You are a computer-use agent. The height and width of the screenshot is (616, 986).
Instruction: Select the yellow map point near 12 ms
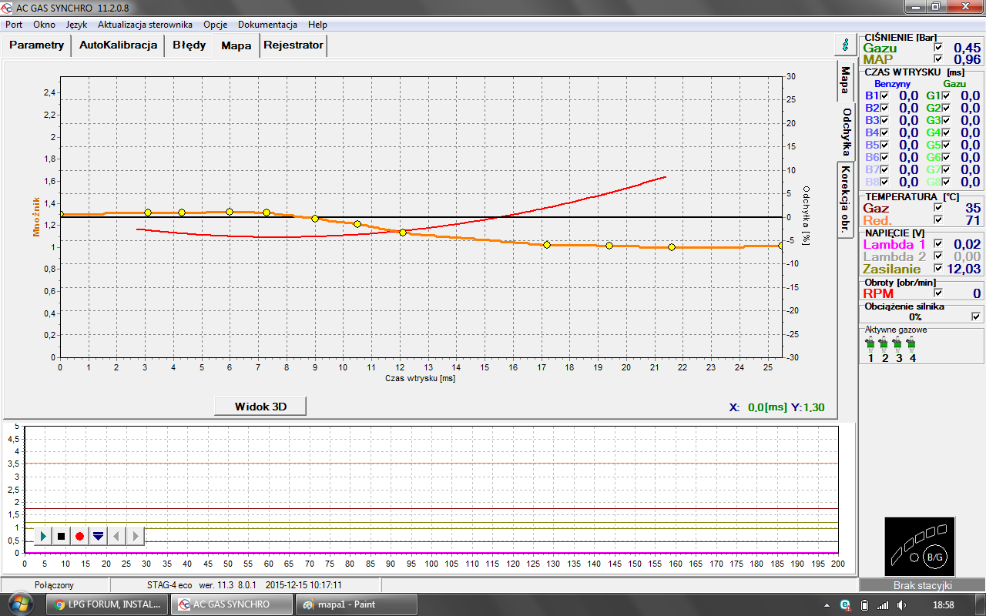point(402,232)
